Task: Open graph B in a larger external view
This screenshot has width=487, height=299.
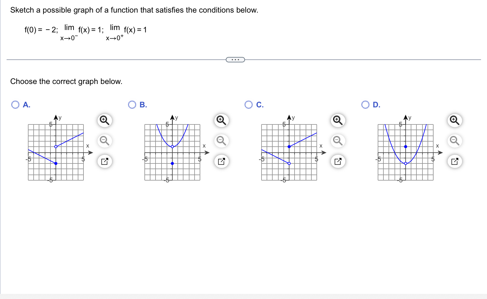Action: tap(221, 161)
